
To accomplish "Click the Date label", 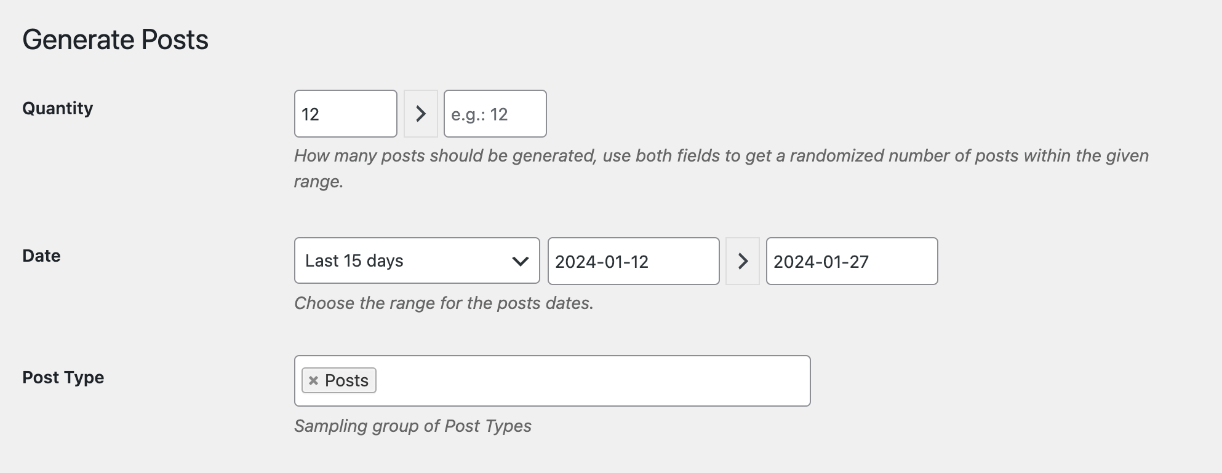I will [41, 256].
